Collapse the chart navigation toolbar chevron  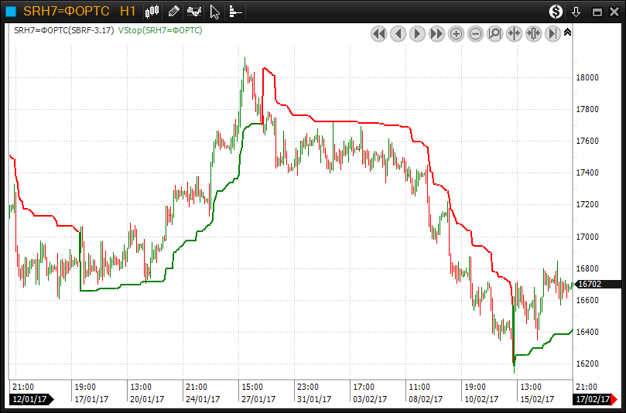point(568,32)
